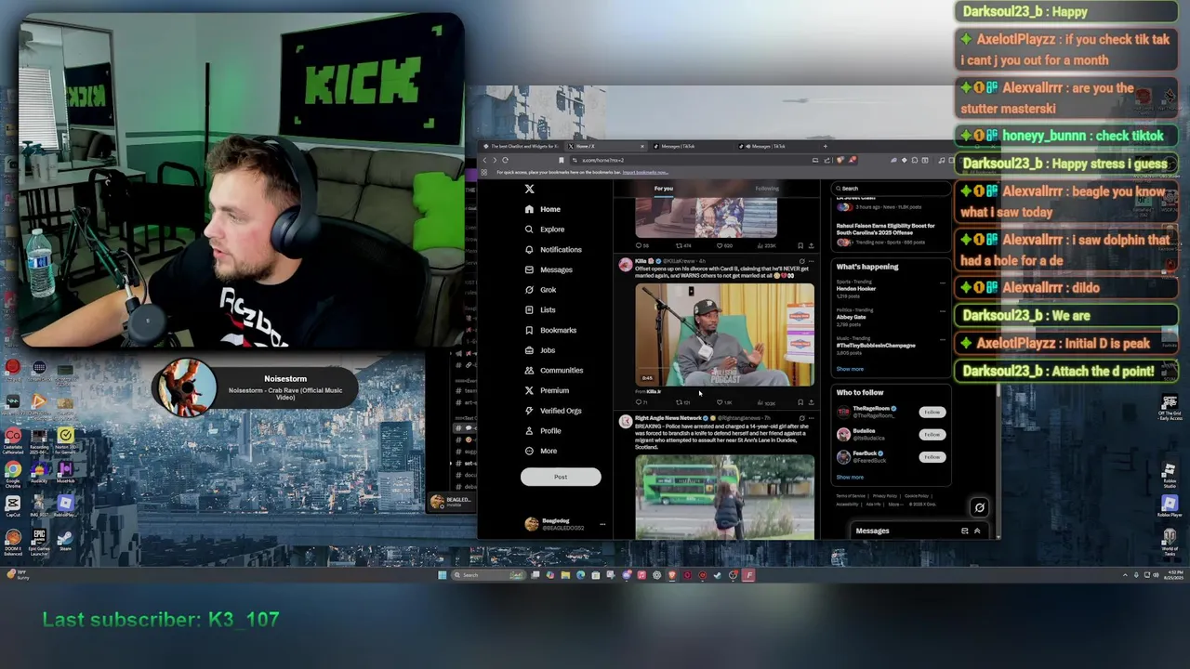Open more options on Killa's post
This screenshot has height=669, width=1190.
[x=812, y=261]
